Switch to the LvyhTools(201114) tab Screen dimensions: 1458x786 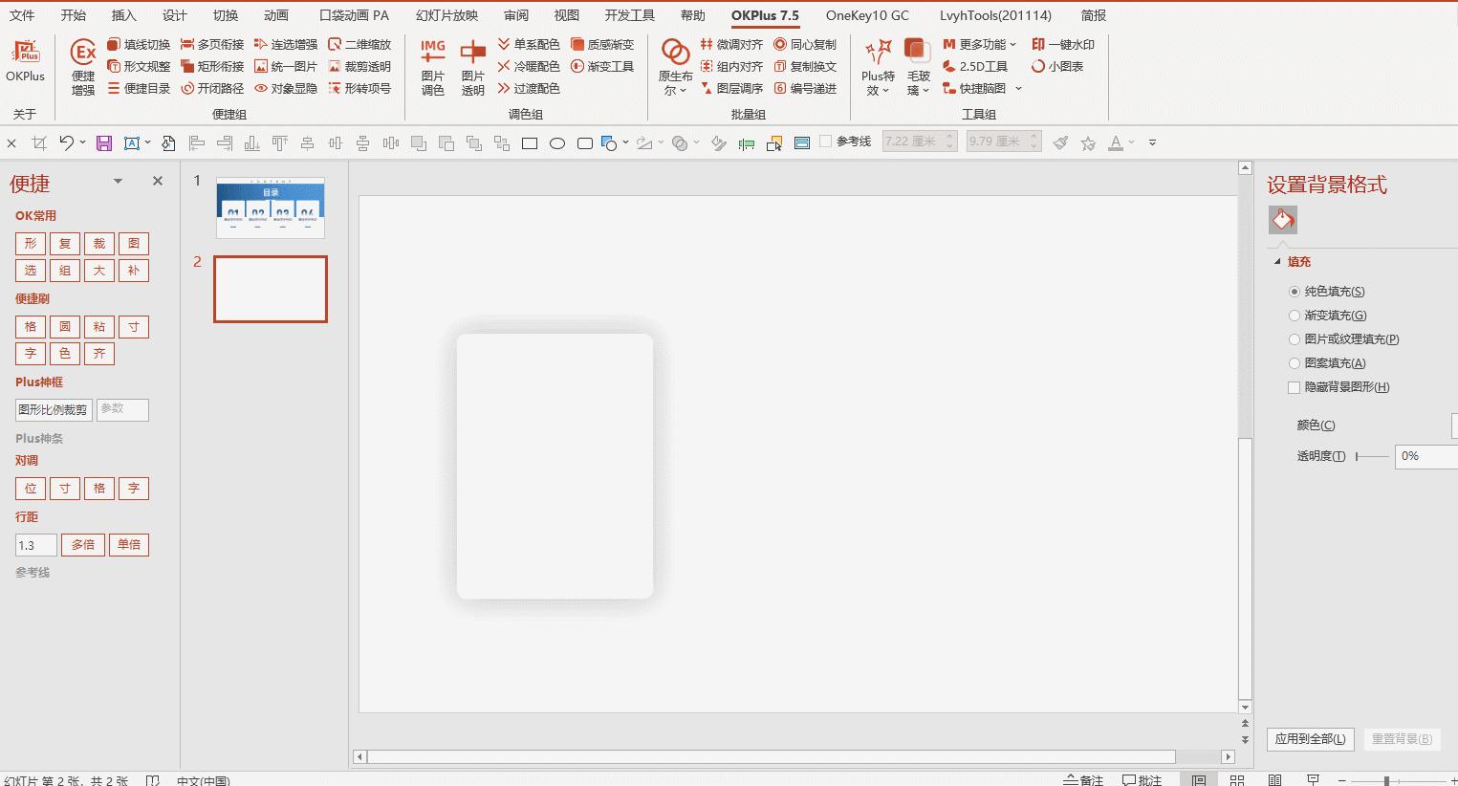point(995,15)
